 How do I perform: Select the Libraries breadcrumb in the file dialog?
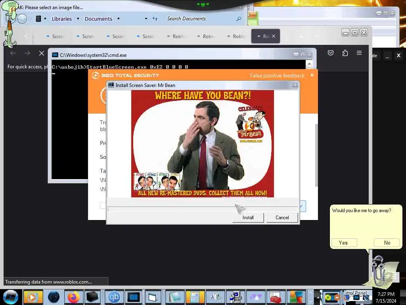61,19
